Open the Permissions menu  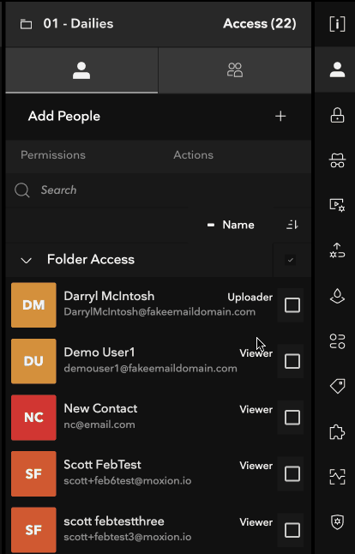53,155
